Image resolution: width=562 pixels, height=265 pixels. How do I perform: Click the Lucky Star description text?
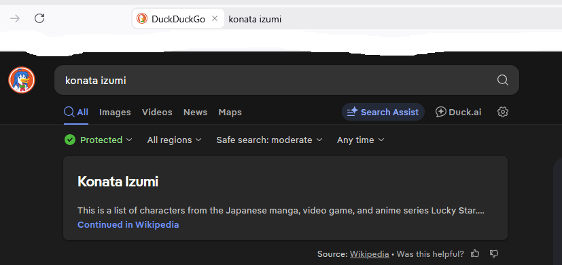(x=281, y=210)
